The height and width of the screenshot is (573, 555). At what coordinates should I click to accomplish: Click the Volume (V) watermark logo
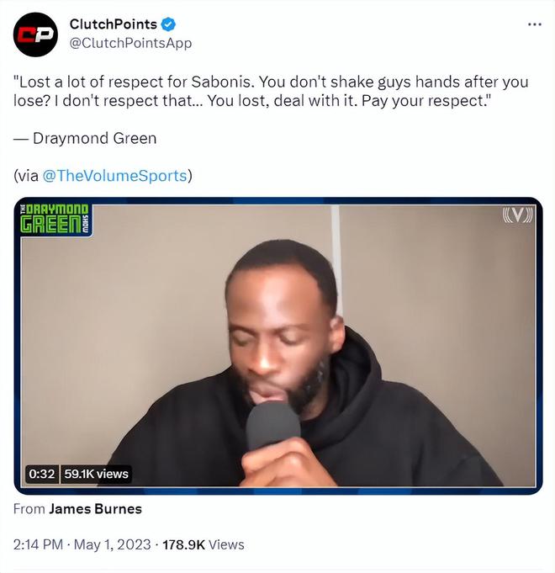coord(517,215)
